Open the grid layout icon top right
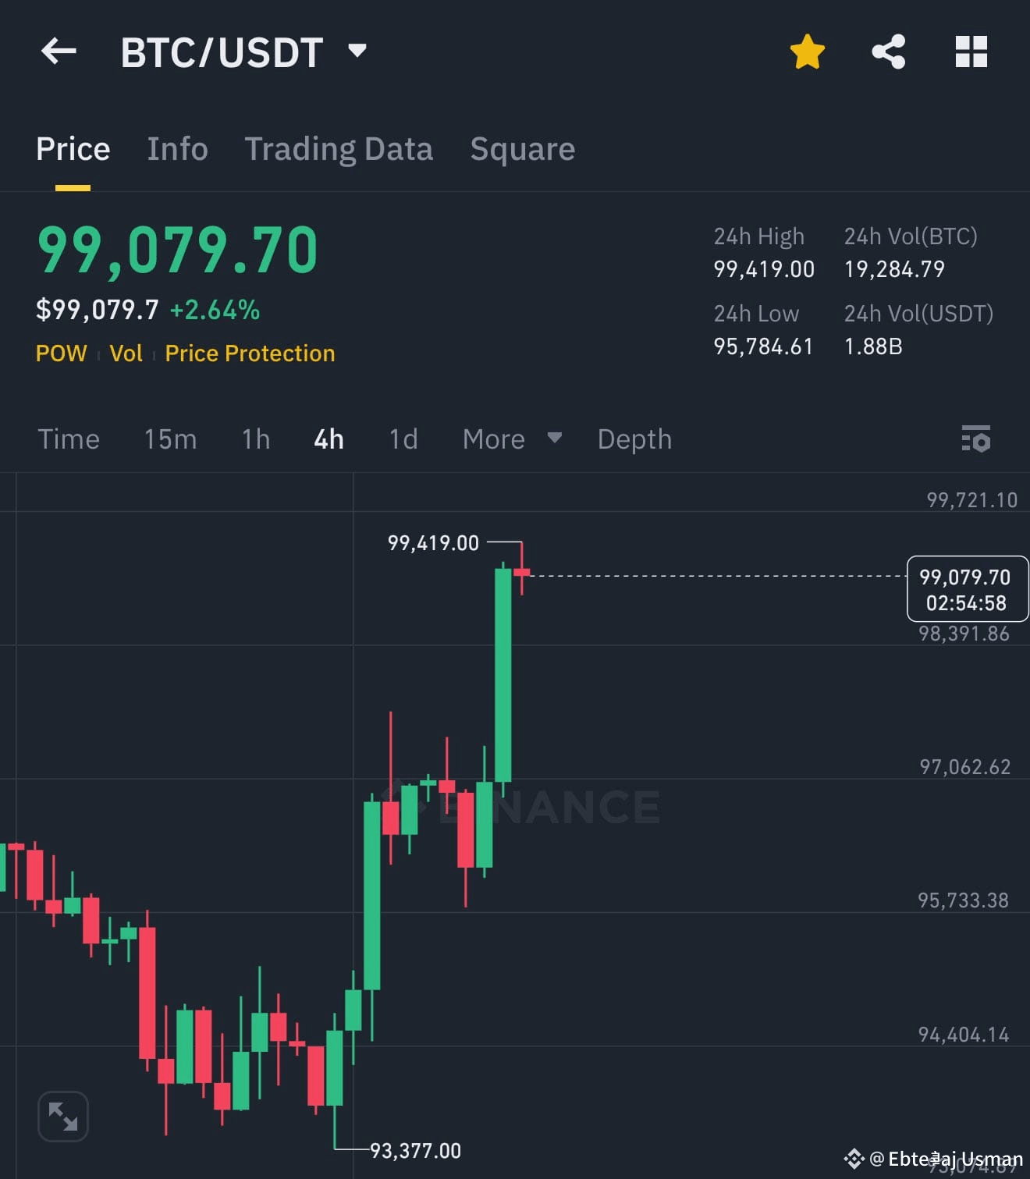The image size is (1030, 1179). [970, 51]
